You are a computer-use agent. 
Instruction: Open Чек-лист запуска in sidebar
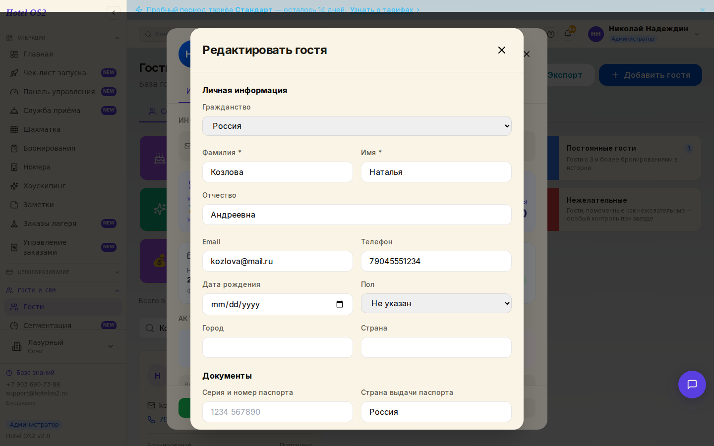(63, 73)
